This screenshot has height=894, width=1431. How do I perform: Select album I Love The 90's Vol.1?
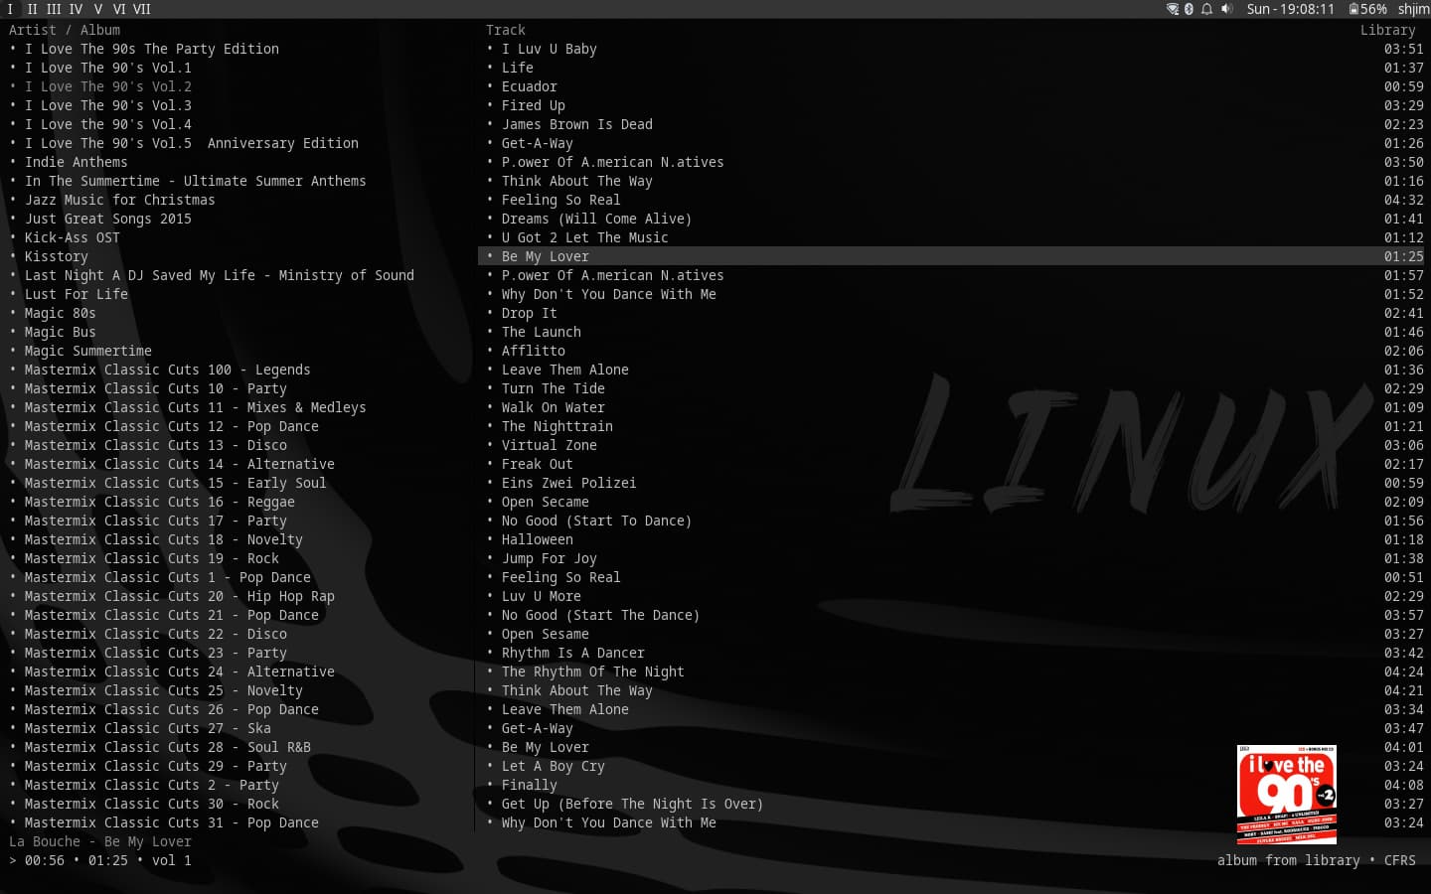click(x=108, y=68)
